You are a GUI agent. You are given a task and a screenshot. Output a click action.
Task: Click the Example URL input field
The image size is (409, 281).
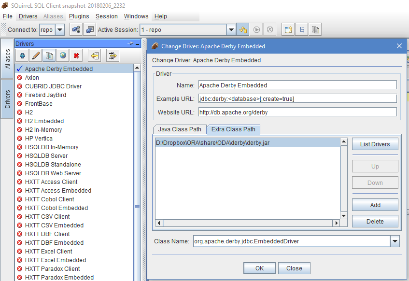click(x=297, y=98)
